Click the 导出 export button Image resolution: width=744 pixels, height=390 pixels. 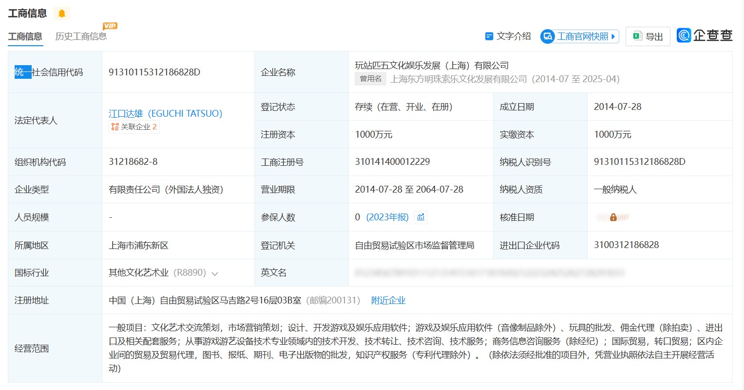648,36
